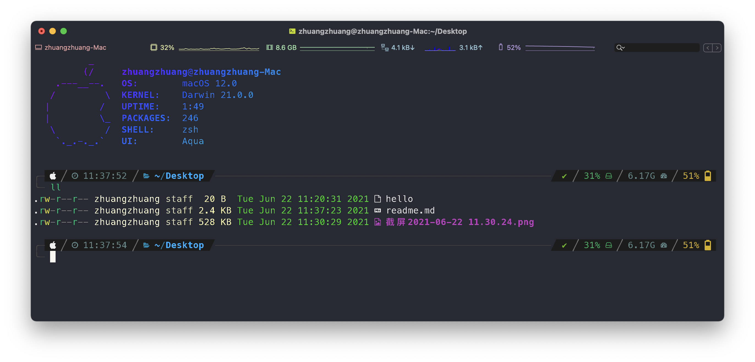Click the terminal cursor block
Image resolution: width=755 pixels, height=362 pixels.
point(53,257)
